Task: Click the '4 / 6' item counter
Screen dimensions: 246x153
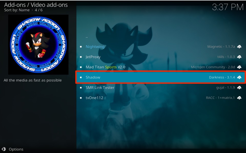Action: 39,10
